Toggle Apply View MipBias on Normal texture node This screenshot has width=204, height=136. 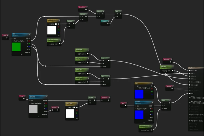click(136, 109)
